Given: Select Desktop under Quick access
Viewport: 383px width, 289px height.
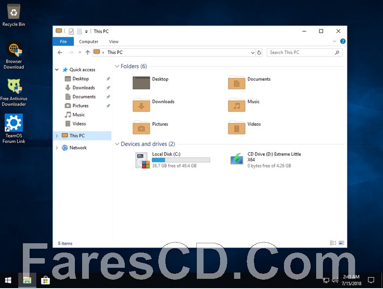Looking at the screenshot, I should [80, 79].
